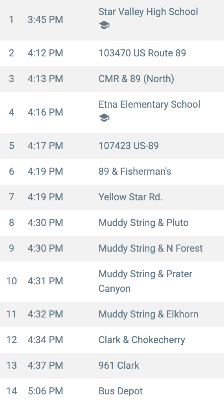Select stop 107423 US-89

(x=129, y=146)
